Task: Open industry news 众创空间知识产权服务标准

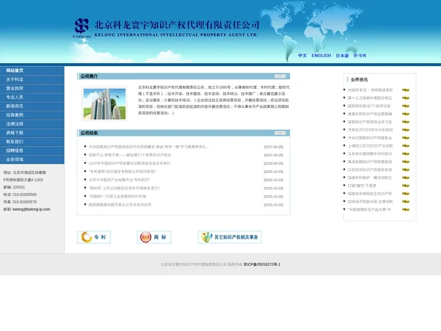Action: pyautogui.click(x=370, y=170)
